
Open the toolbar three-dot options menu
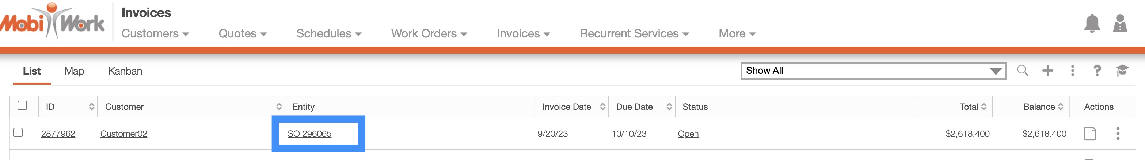1073,71
